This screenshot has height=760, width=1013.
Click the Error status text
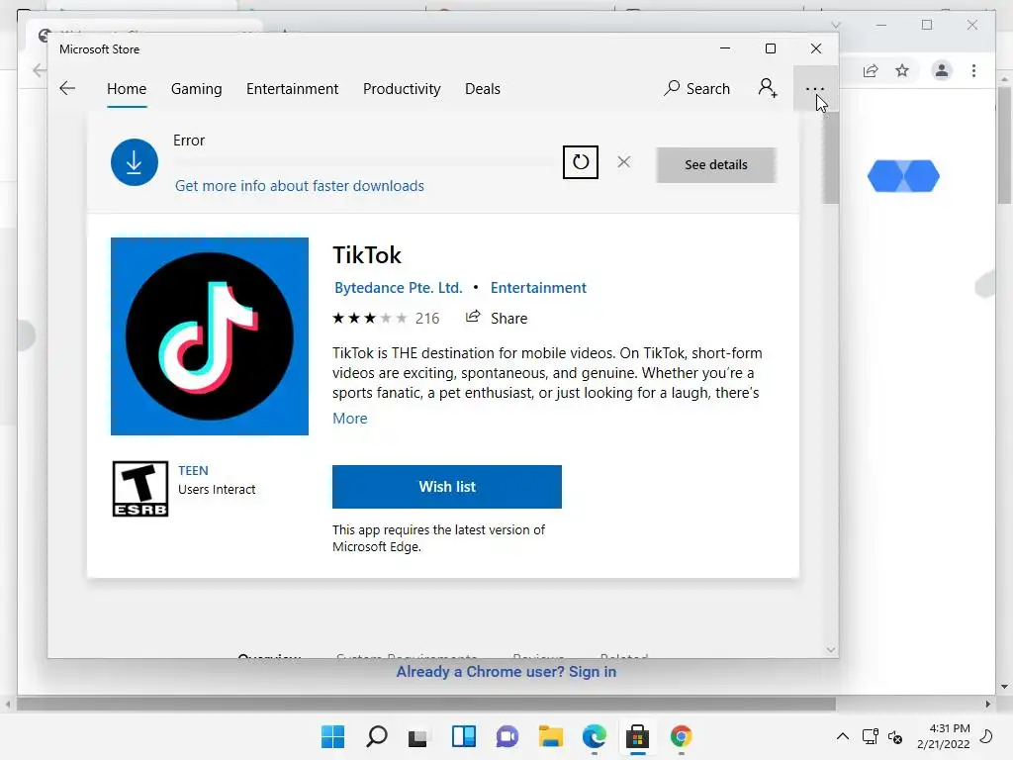189,141
